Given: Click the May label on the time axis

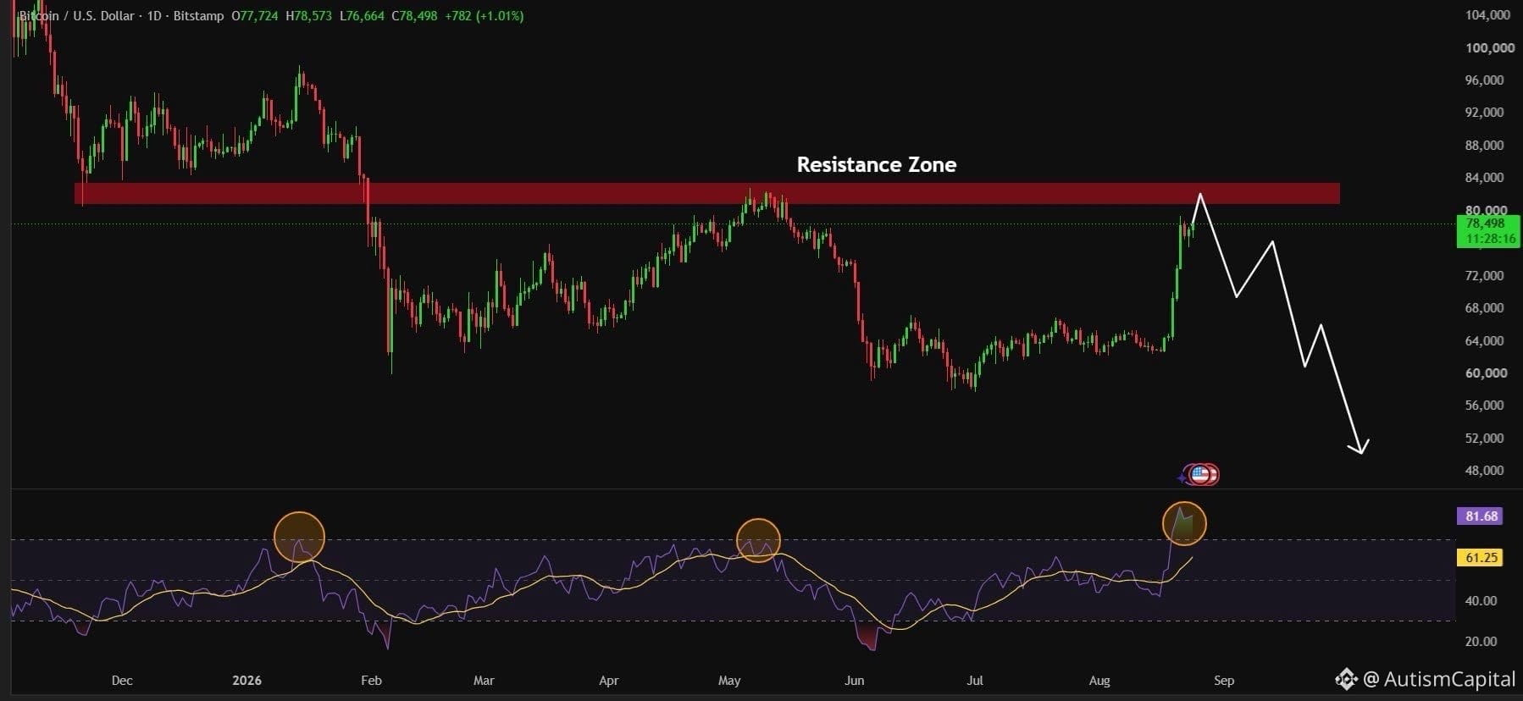Looking at the screenshot, I should pyautogui.click(x=729, y=681).
